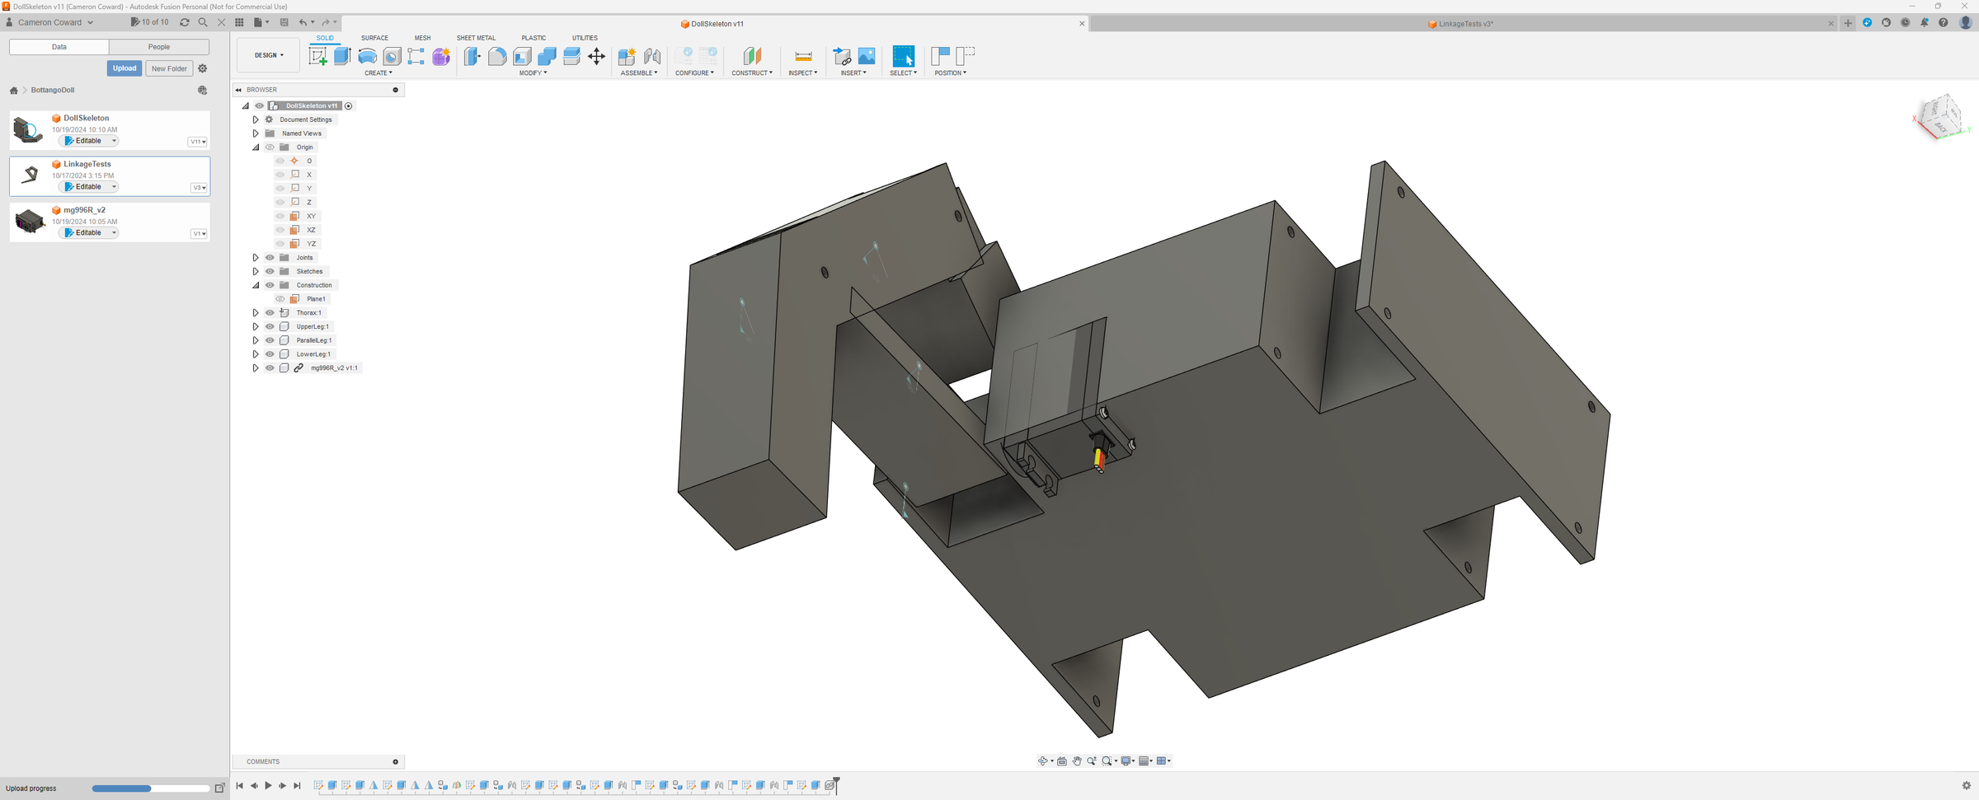Open the LinkageTests file thumbnail
This screenshot has height=800, width=1979.
coord(30,175)
